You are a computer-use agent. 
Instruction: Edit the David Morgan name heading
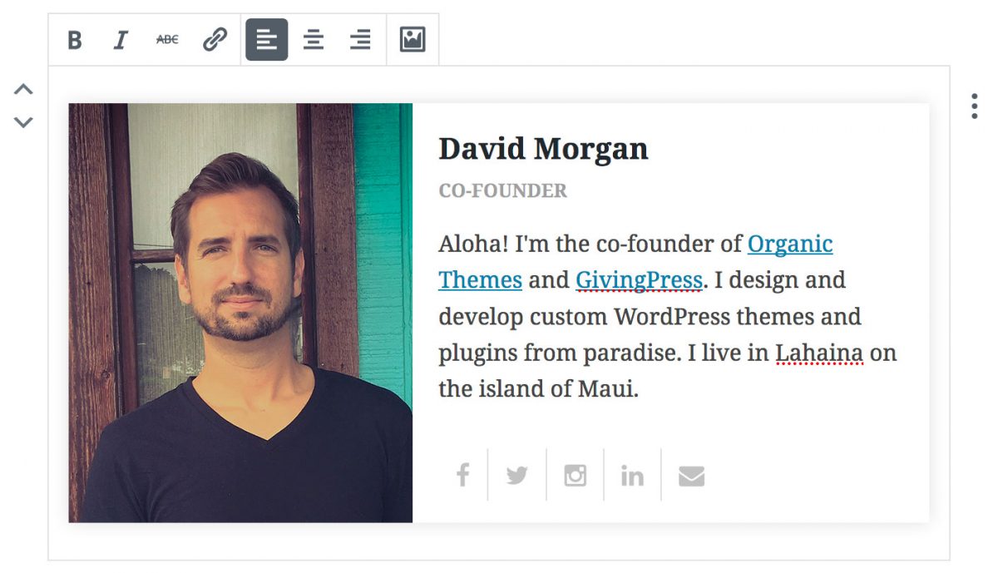point(543,149)
